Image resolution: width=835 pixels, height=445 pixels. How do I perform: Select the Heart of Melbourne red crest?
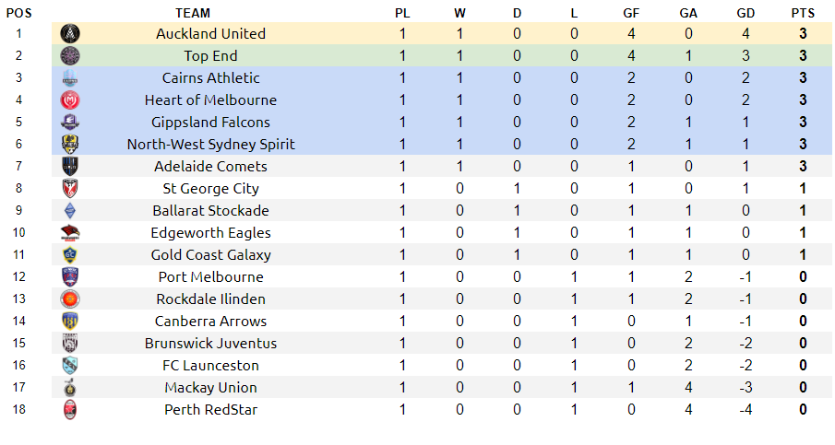tap(70, 100)
